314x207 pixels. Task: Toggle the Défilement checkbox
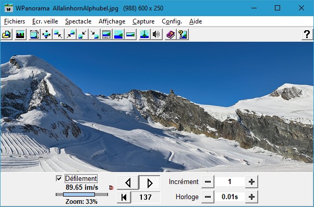click(x=59, y=178)
